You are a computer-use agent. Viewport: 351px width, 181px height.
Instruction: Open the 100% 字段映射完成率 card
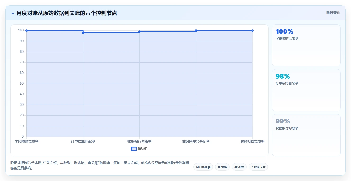coord(306,45)
